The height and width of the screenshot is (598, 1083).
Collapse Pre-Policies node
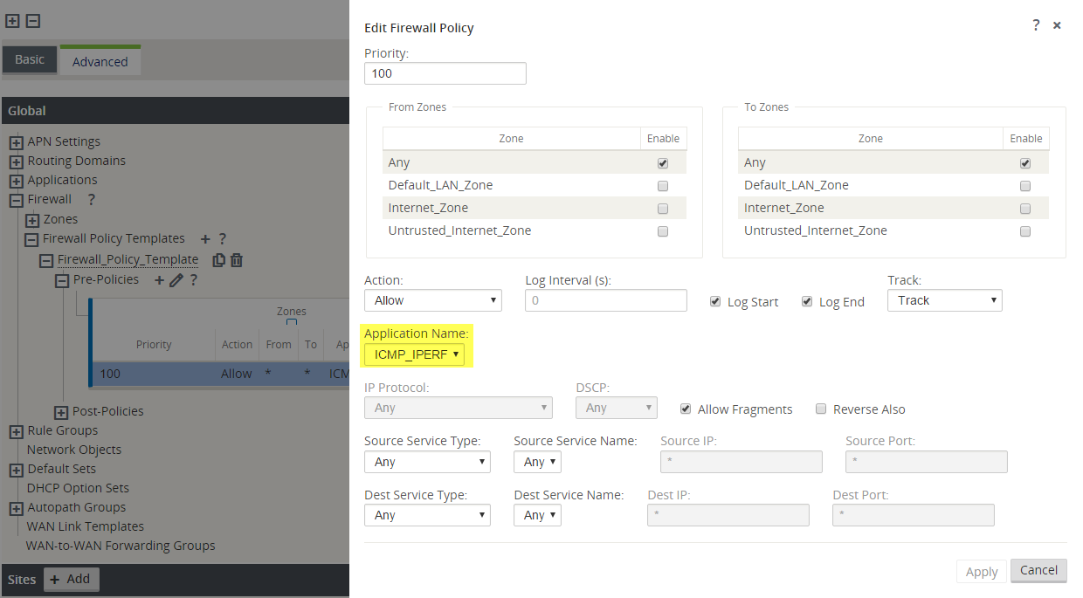62,281
